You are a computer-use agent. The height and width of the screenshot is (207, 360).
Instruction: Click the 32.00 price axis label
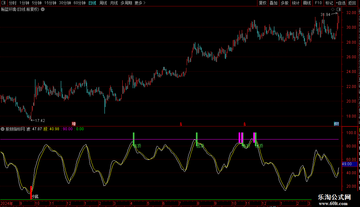351,13
